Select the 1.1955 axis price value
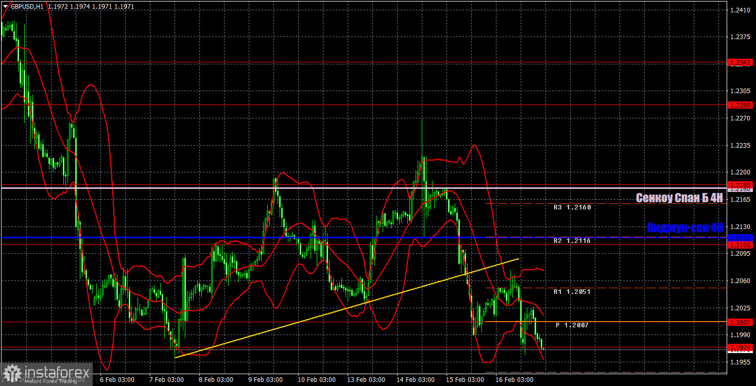The image size is (756, 386). click(x=741, y=362)
